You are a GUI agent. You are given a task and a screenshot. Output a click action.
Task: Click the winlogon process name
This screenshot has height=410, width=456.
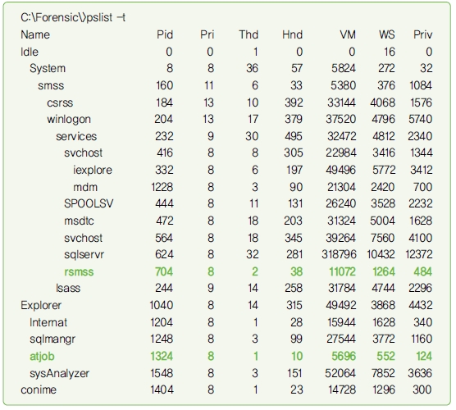(69, 120)
